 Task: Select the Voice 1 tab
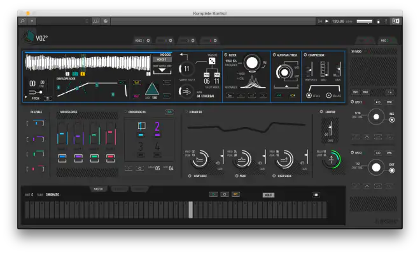point(161,59)
